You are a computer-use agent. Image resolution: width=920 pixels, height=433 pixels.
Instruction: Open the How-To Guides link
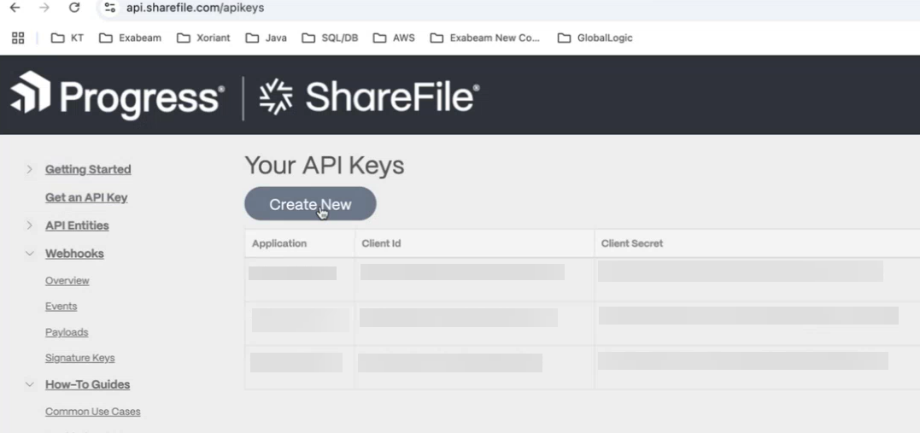coord(87,384)
